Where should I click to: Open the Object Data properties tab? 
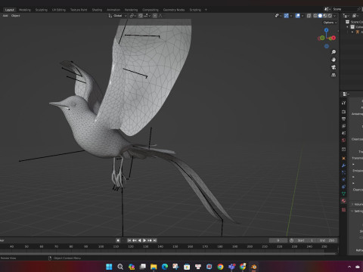click(x=343, y=193)
